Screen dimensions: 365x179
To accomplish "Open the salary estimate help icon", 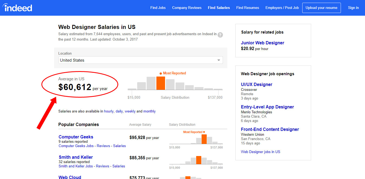I will click(220, 35).
